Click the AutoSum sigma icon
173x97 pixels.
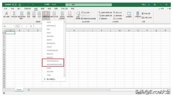pyautogui.click(x=14, y=13)
